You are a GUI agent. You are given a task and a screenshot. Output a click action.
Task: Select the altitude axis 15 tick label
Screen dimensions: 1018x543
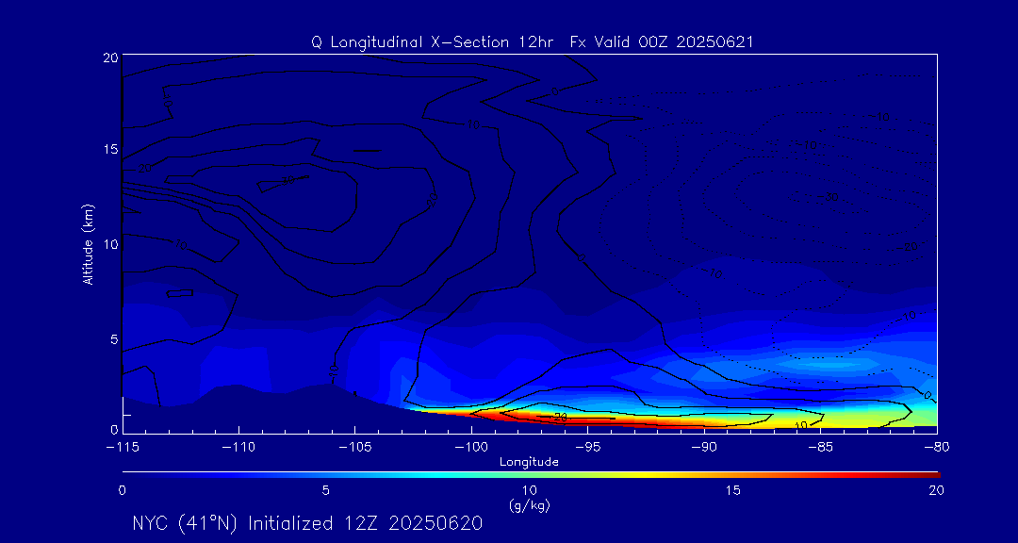[x=109, y=149]
